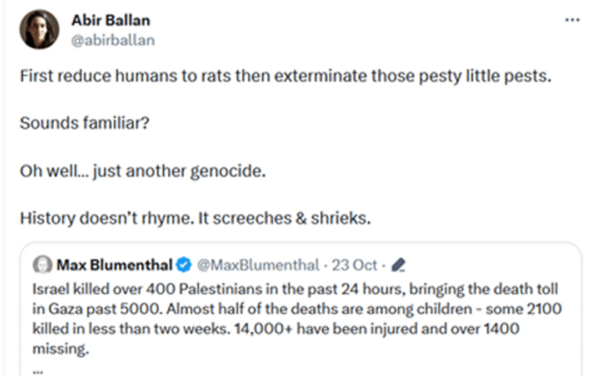This screenshot has height=376, width=590.
Task: Click the edited pencil icon
Action: (398, 265)
